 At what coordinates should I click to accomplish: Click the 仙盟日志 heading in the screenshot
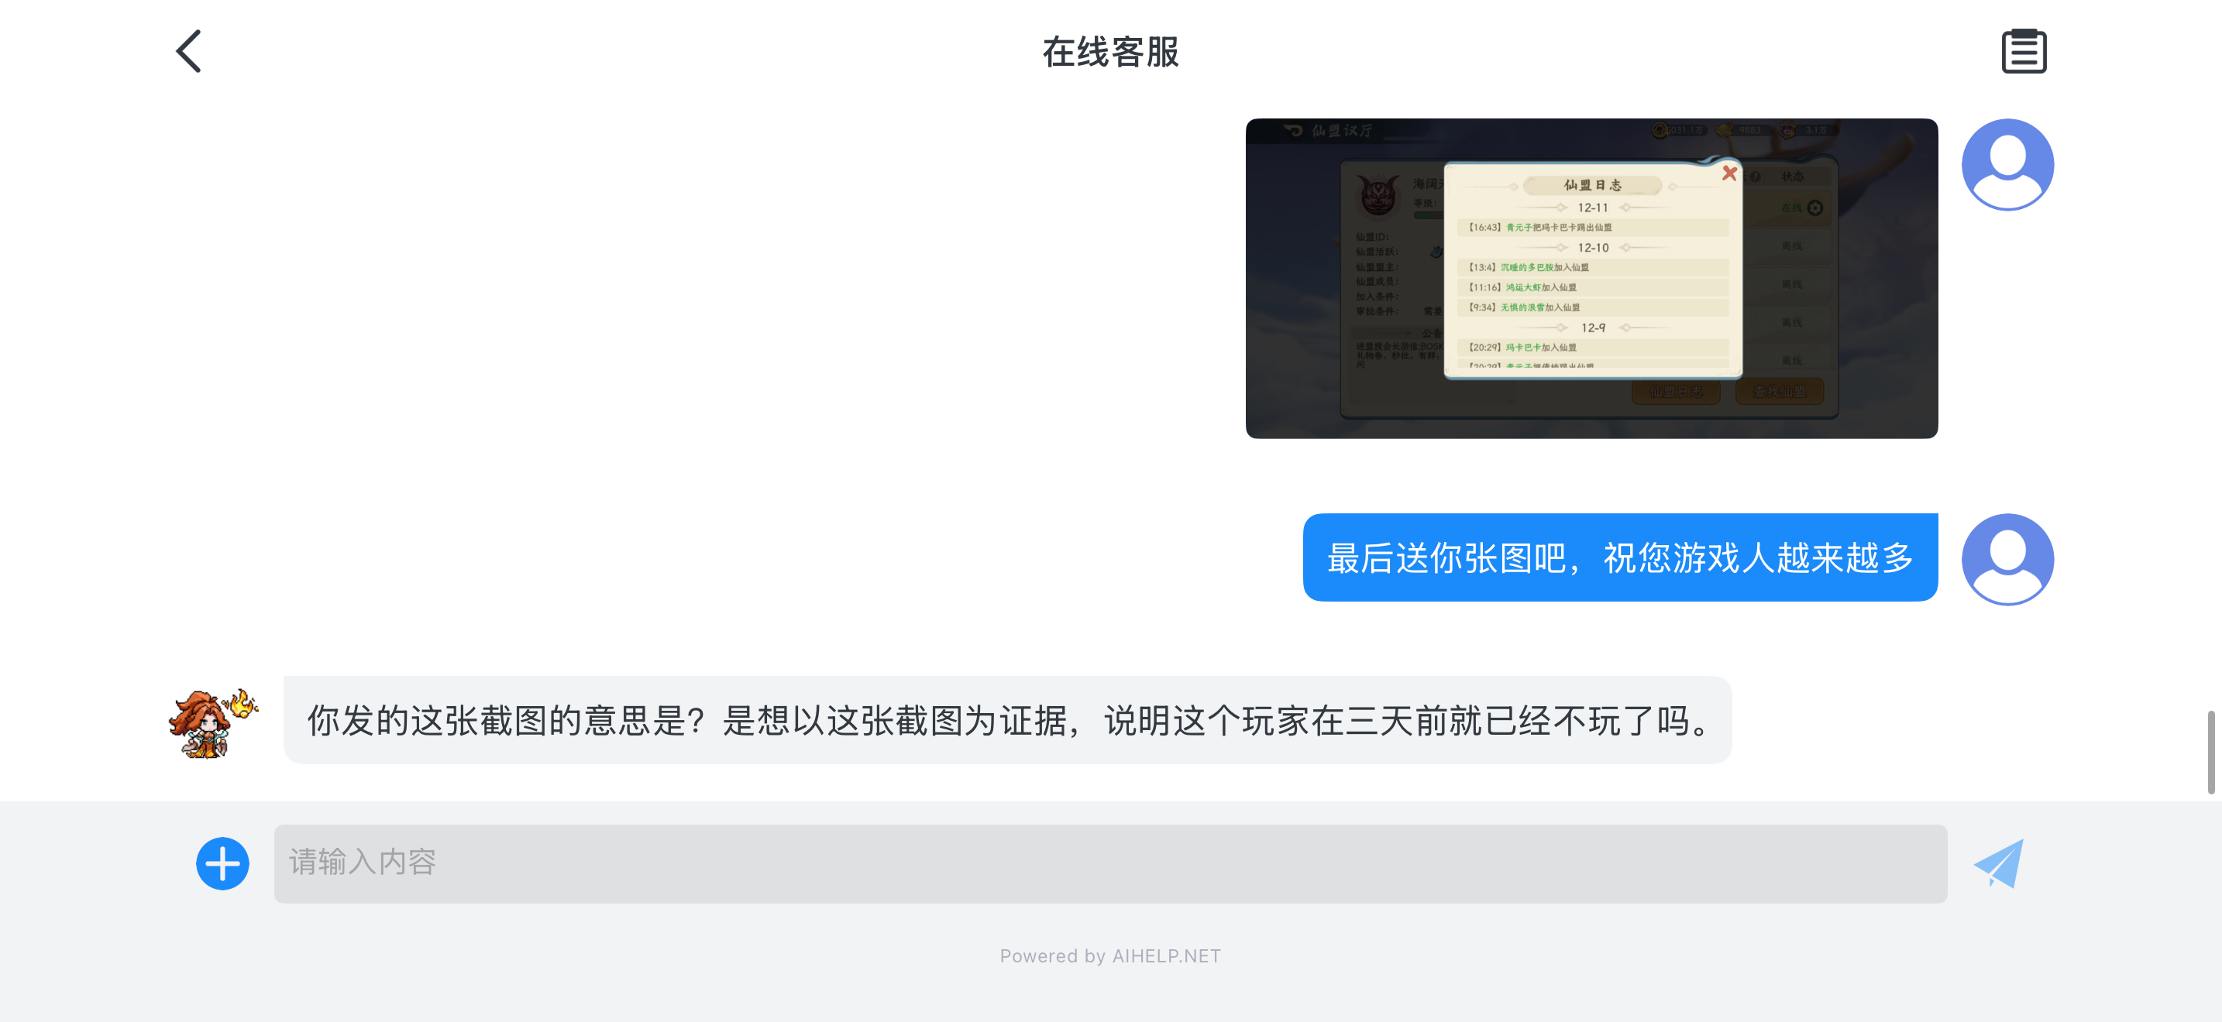(x=1591, y=185)
